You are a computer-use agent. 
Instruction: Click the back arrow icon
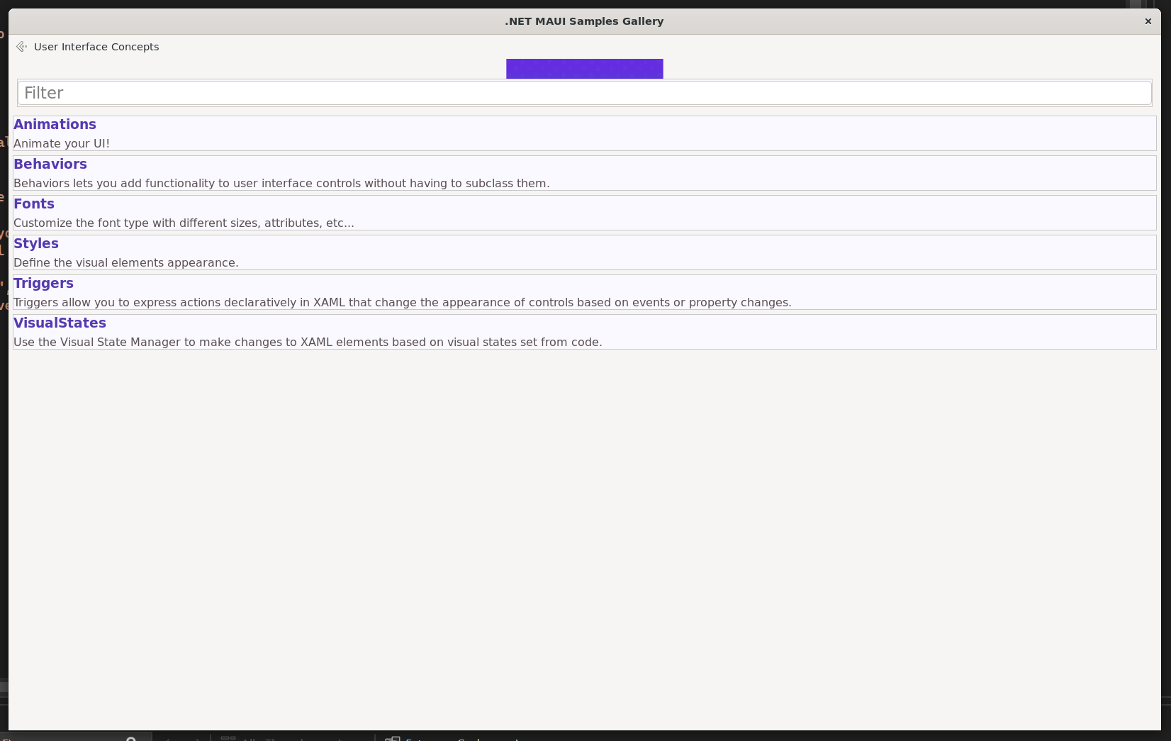[21, 47]
